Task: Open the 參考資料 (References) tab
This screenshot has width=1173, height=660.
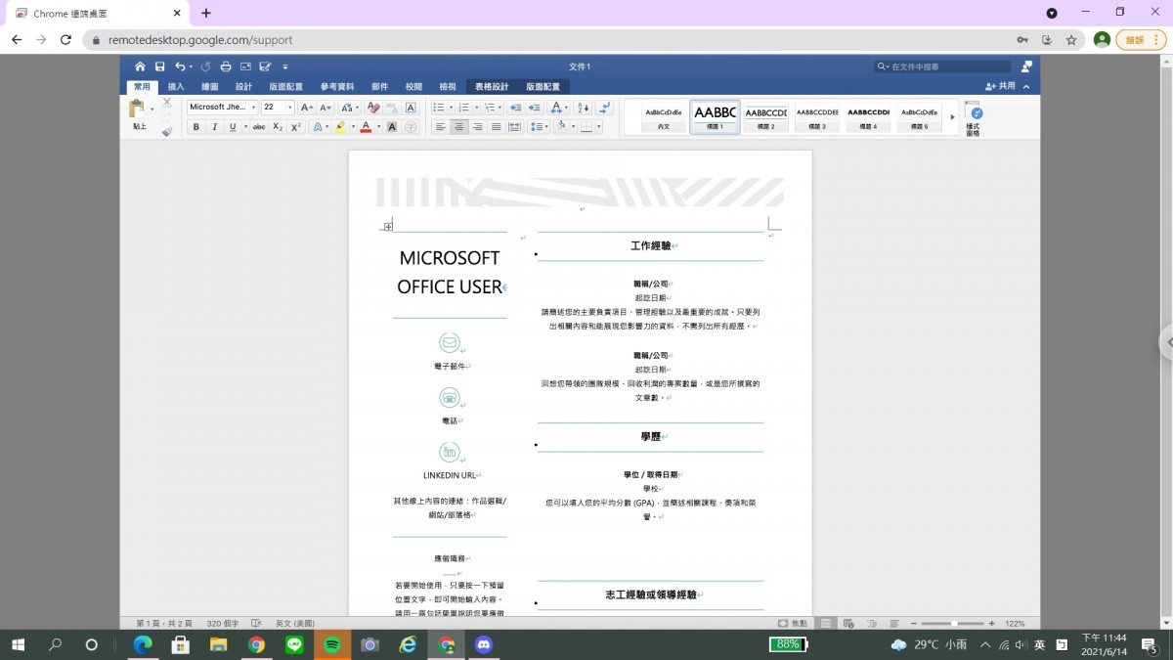Action: pos(337,86)
